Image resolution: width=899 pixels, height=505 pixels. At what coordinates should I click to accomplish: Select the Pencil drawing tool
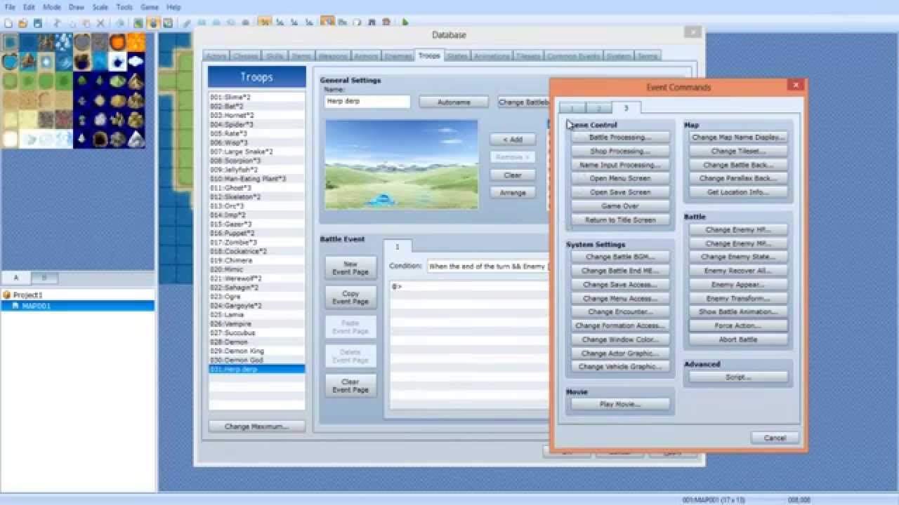(x=187, y=23)
